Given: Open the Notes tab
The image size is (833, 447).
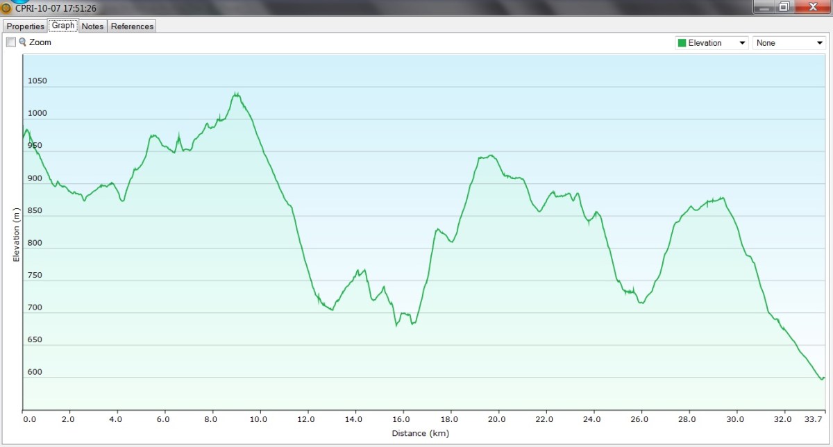Looking at the screenshot, I should tap(92, 26).
